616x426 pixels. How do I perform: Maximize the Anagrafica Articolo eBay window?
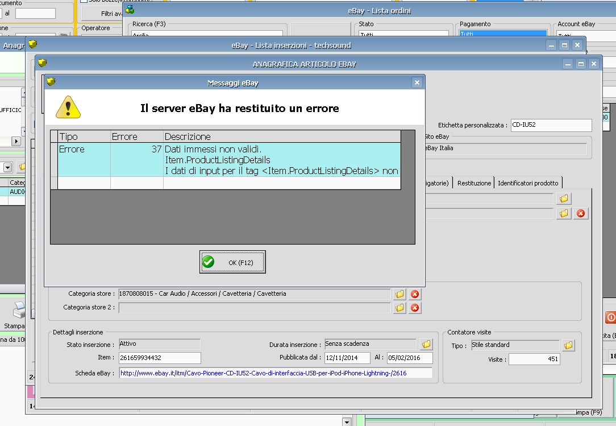(x=581, y=64)
